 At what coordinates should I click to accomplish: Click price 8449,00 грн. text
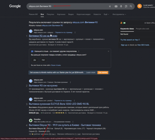[x=34, y=113]
